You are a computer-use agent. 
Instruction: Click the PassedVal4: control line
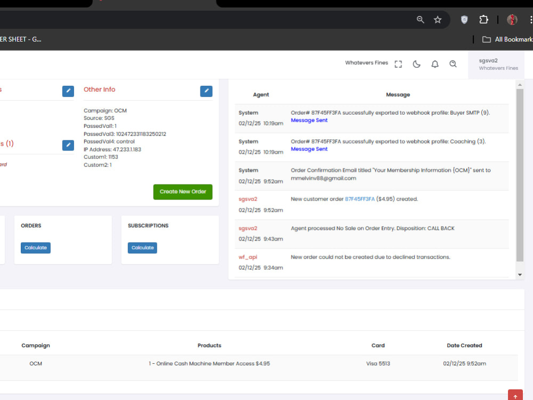coord(109,141)
